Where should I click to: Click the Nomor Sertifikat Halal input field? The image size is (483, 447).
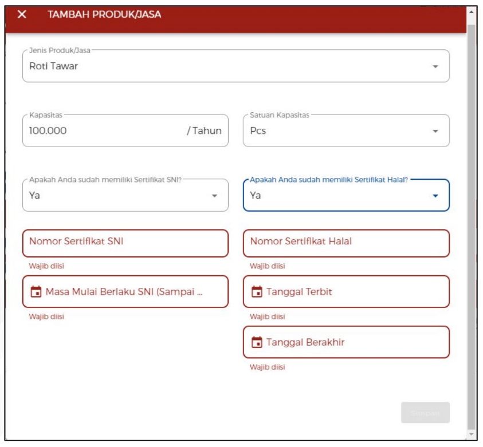(x=346, y=242)
